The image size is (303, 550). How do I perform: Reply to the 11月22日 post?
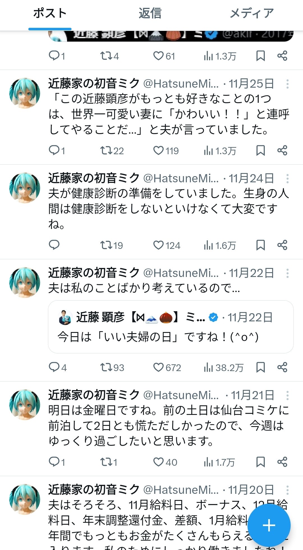(x=54, y=367)
